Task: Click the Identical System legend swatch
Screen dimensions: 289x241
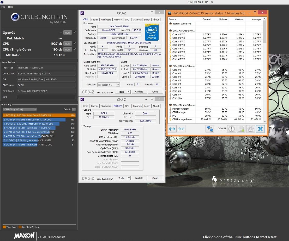Action: [20, 227]
